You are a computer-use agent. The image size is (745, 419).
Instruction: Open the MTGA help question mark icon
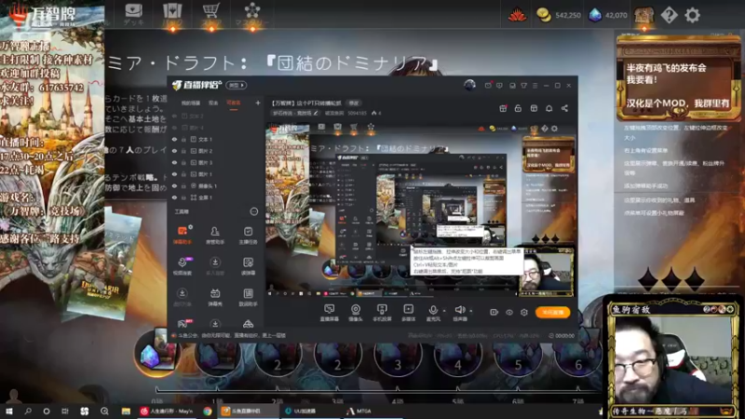pos(669,15)
